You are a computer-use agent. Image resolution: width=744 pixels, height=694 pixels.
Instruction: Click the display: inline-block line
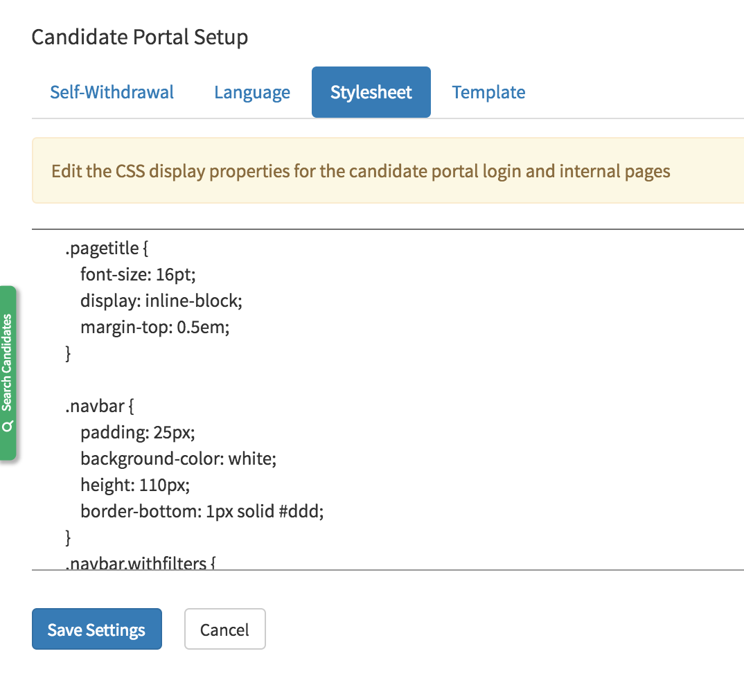tap(159, 301)
